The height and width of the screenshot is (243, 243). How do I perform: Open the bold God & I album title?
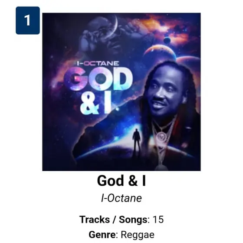pos(121,181)
